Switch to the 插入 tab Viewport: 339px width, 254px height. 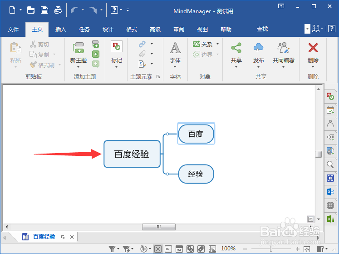coord(60,29)
